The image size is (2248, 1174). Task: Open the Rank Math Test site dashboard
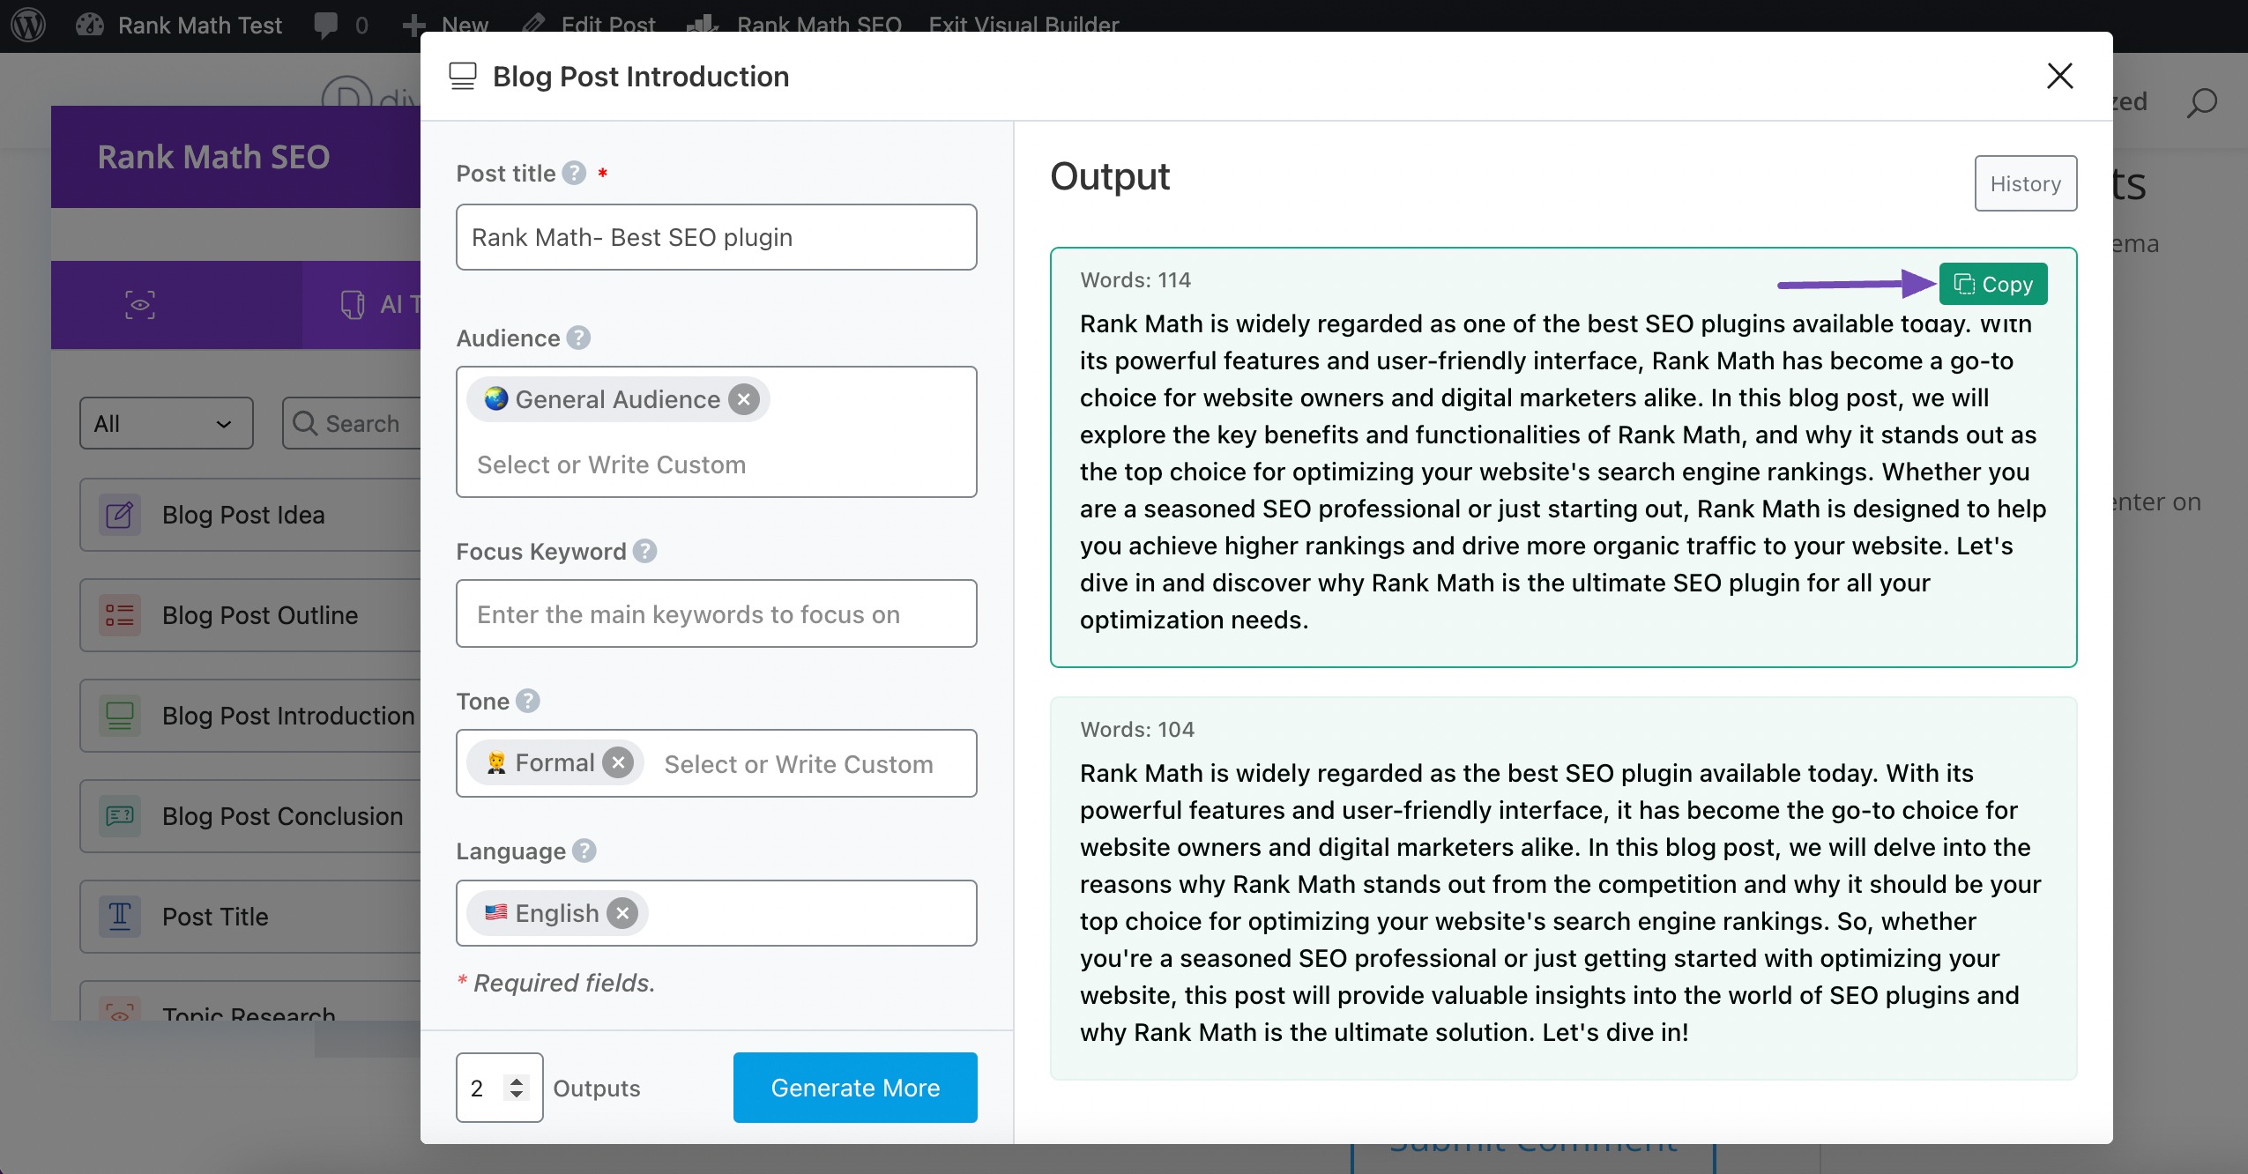tap(179, 25)
